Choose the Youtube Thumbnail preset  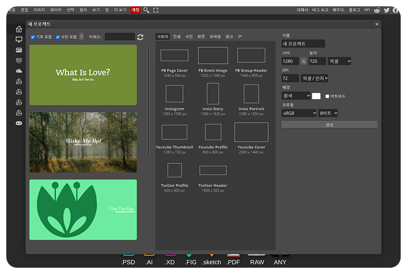tap(175, 139)
